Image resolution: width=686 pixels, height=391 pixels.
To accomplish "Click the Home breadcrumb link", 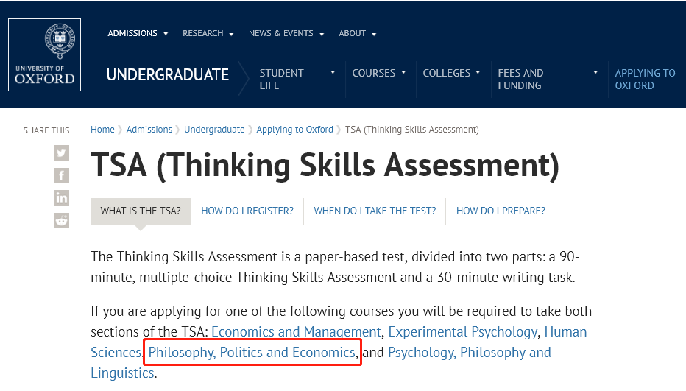I will 102,130.
